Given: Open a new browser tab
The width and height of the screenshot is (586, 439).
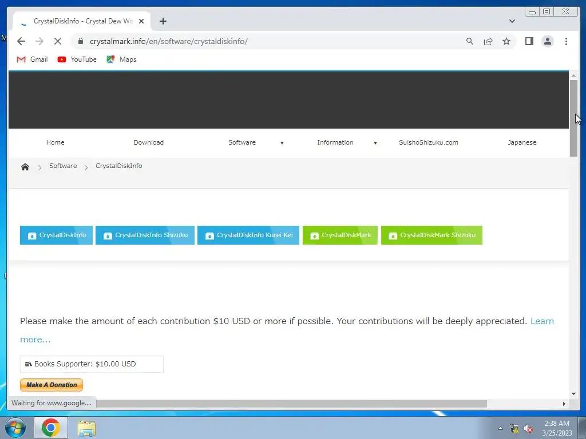Looking at the screenshot, I should (163, 21).
